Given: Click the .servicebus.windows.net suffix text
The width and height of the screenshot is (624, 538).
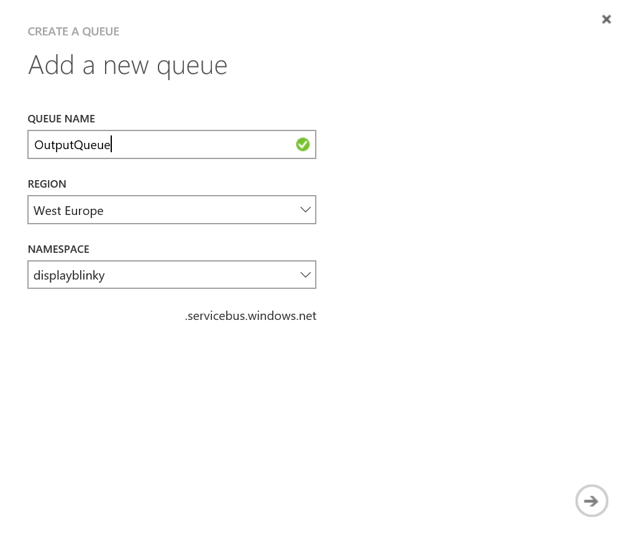Looking at the screenshot, I should coord(250,316).
